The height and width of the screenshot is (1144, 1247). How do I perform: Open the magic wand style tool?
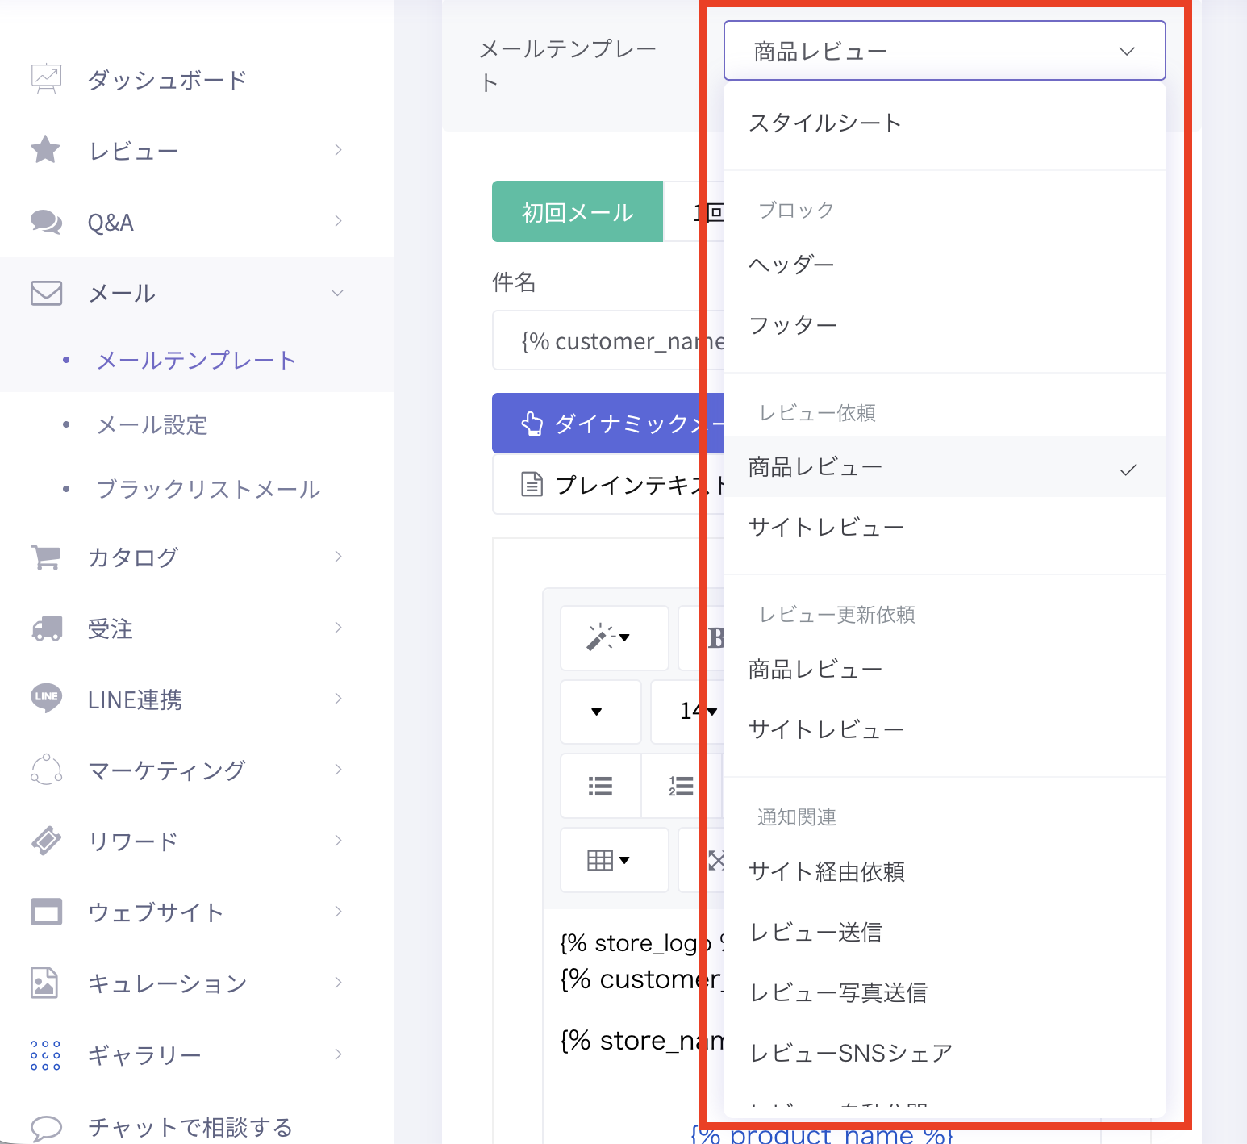click(609, 637)
